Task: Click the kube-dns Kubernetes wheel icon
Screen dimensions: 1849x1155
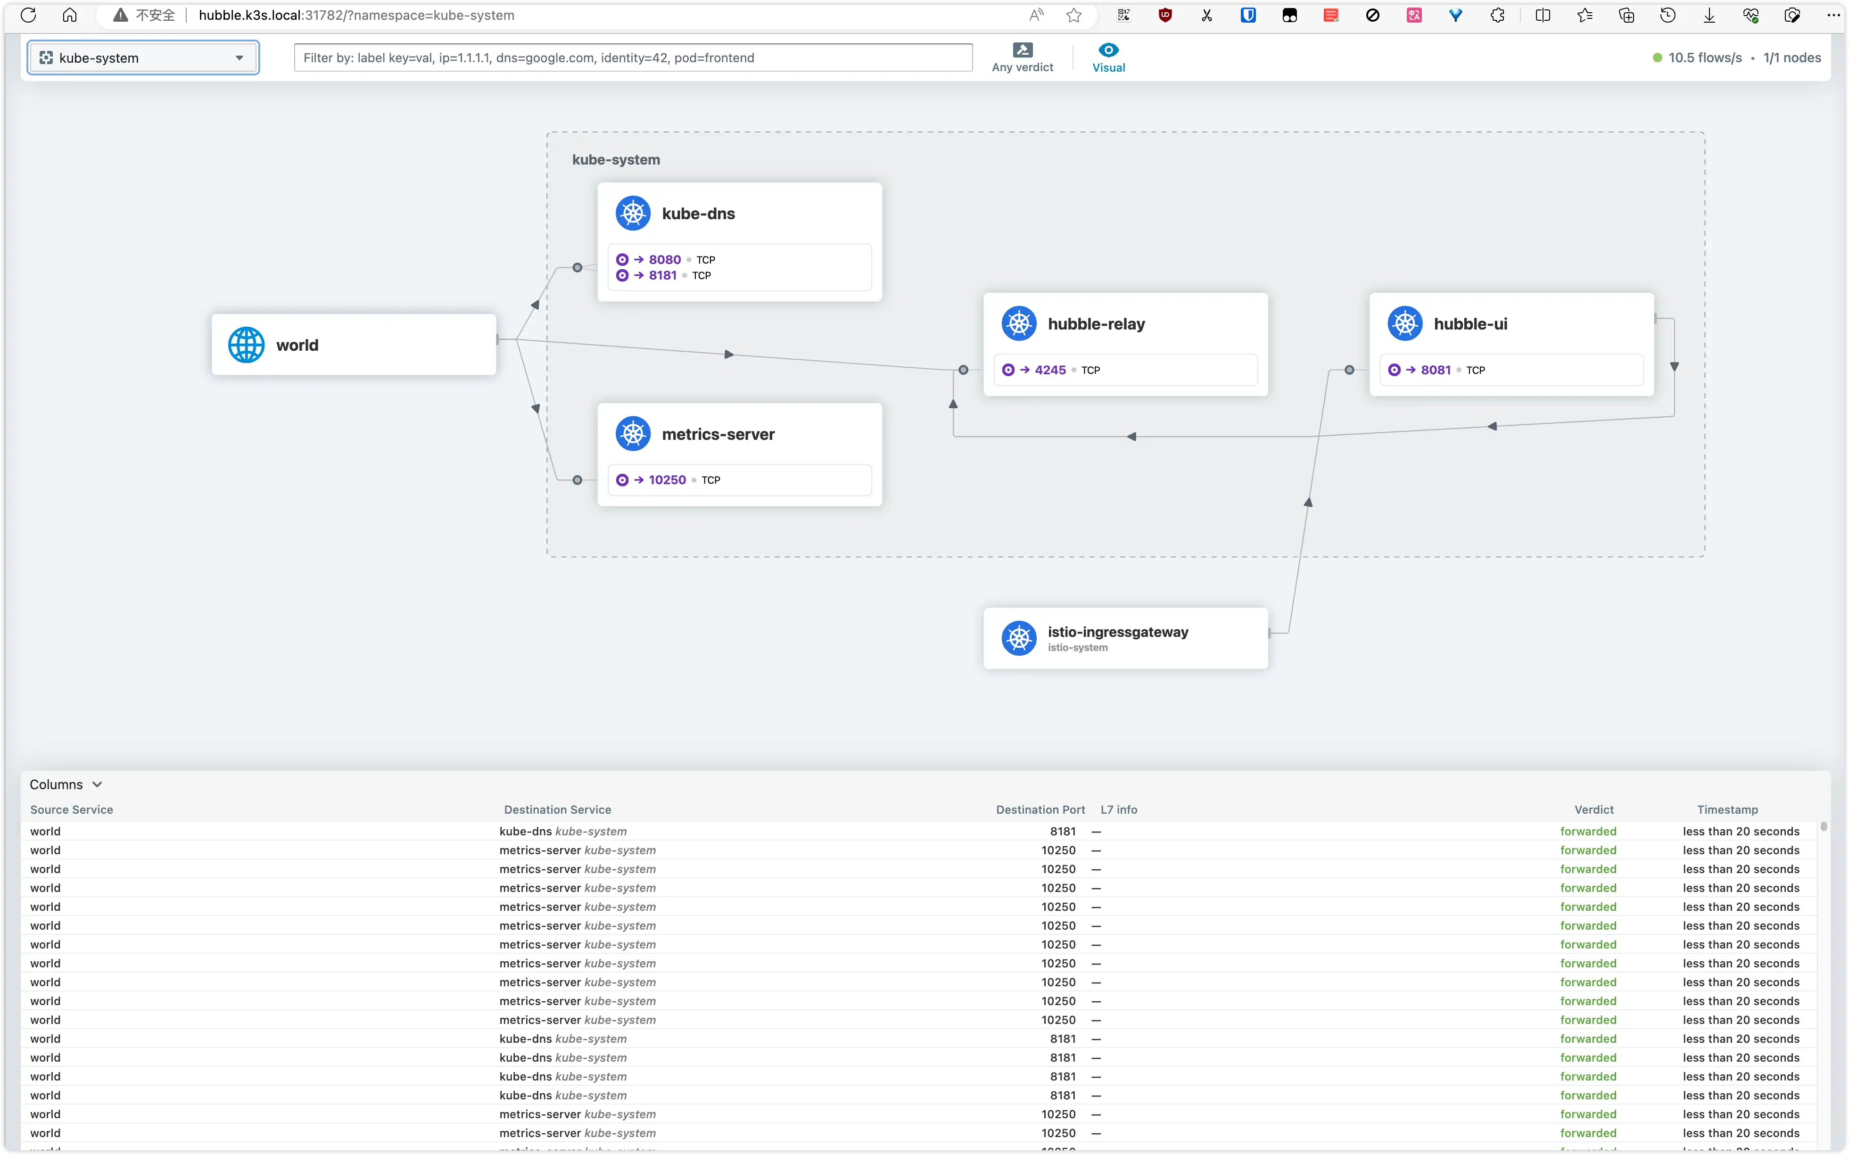Action: click(632, 213)
